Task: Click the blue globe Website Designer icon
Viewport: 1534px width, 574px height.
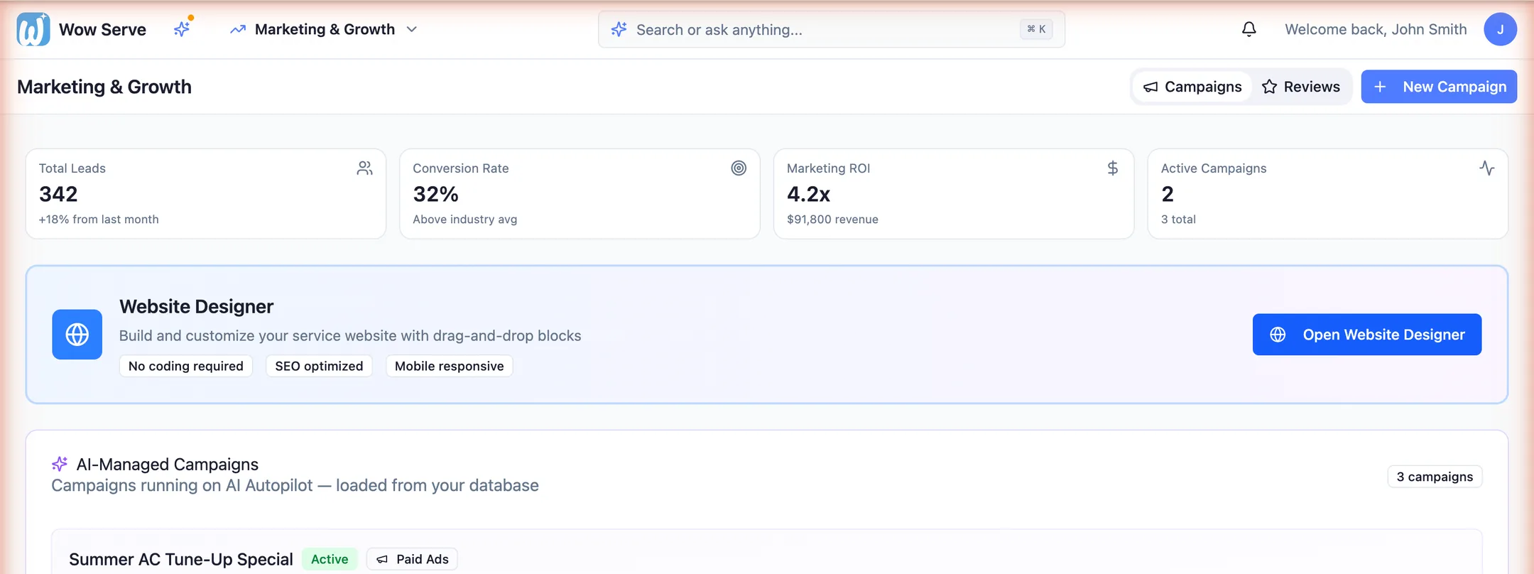Action: click(x=77, y=334)
